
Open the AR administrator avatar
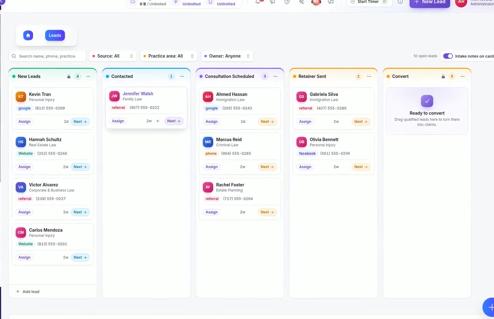(x=461, y=2)
